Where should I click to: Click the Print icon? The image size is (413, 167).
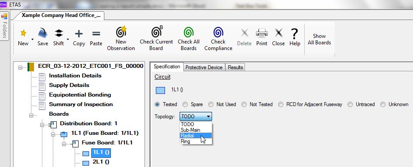click(262, 33)
